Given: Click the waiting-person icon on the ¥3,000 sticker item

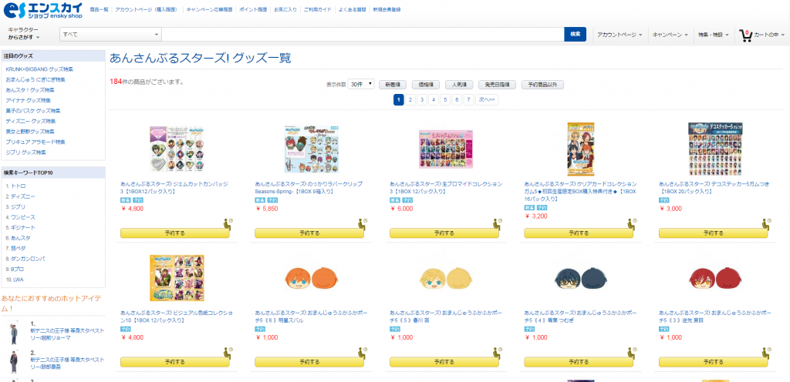Looking at the screenshot, I should 765,224.
